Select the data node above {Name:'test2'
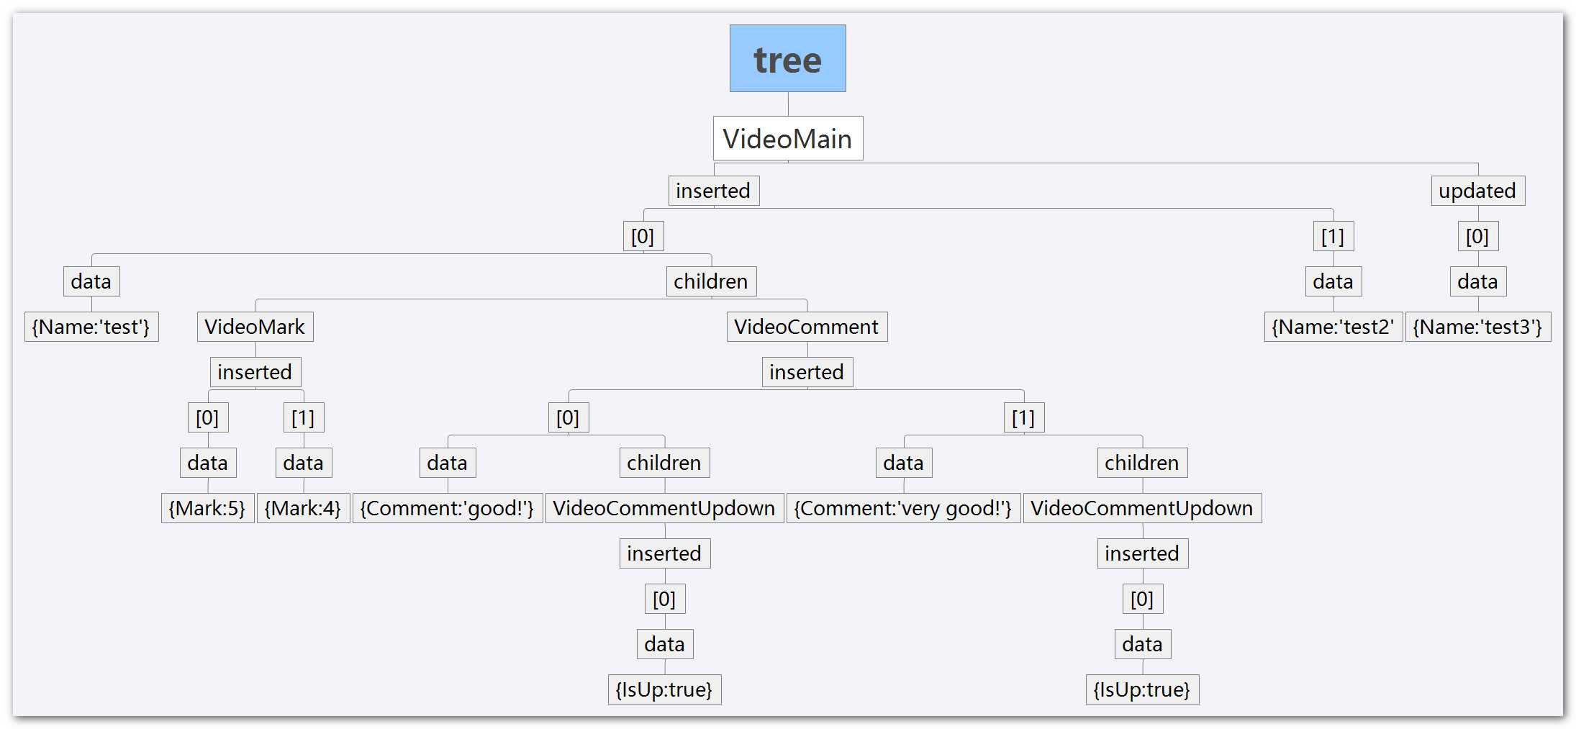Image resolution: width=1576 pixels, height=729 pixels. 1333,281
